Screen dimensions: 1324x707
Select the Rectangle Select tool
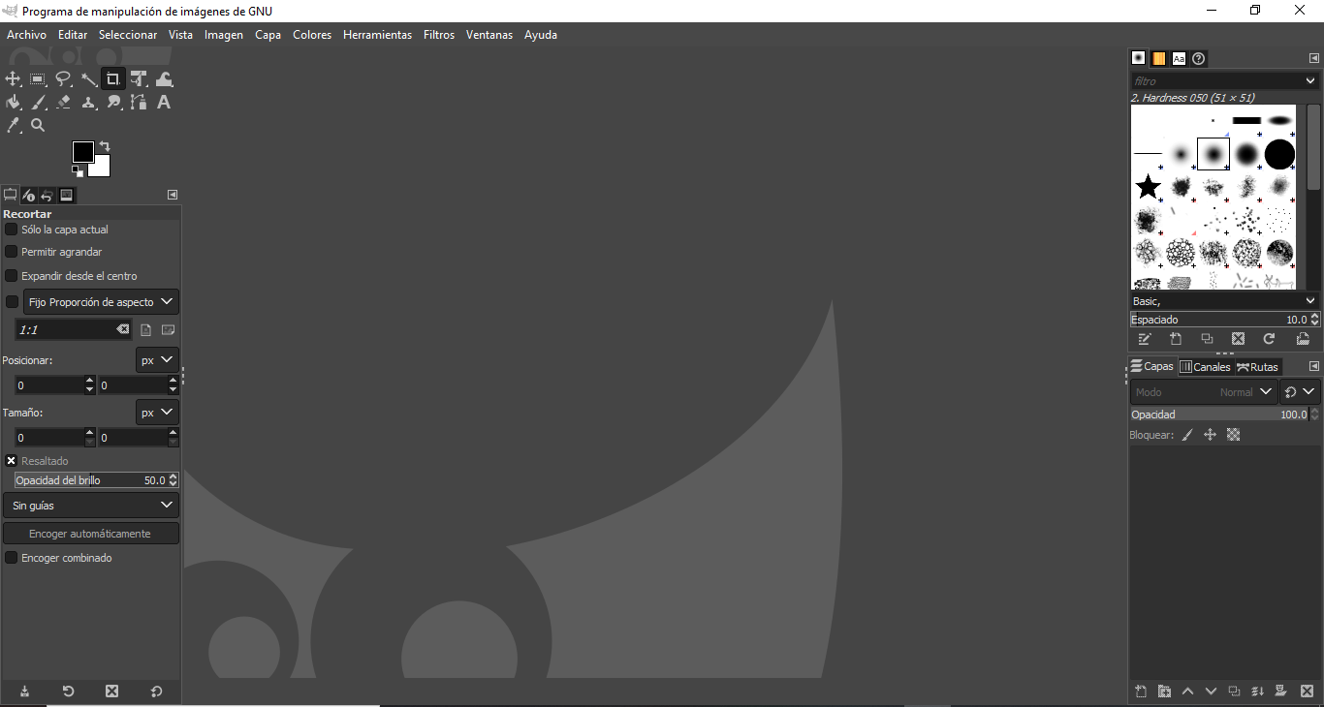[x=38, y=79]
